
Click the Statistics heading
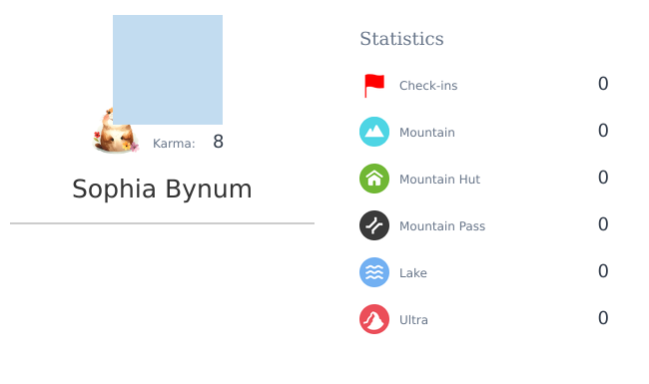(401, 39)
